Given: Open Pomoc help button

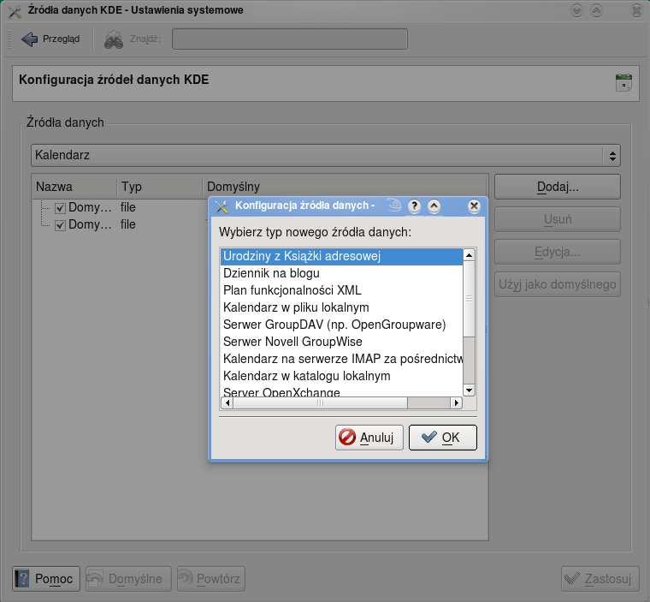Looking at the screenshot, I should click(46, 579).
